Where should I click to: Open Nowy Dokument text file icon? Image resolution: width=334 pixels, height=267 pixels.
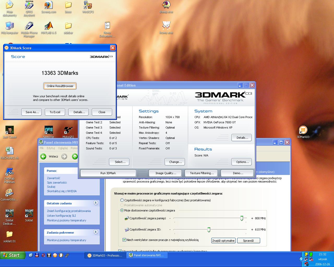107,29
